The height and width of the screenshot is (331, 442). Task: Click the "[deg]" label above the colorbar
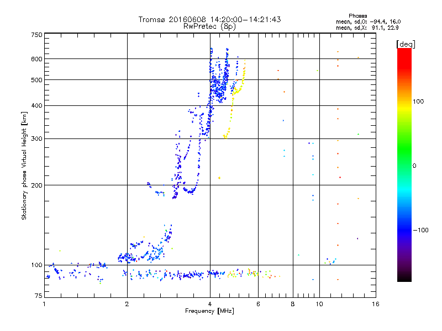(x=406, y=44)
